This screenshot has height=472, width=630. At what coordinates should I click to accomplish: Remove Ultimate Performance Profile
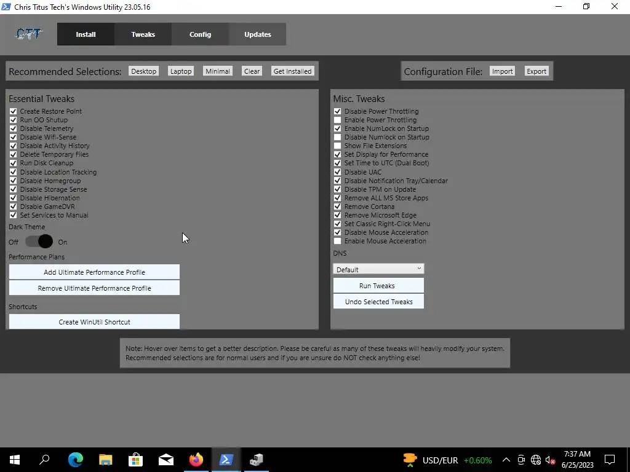click(94, 288)
